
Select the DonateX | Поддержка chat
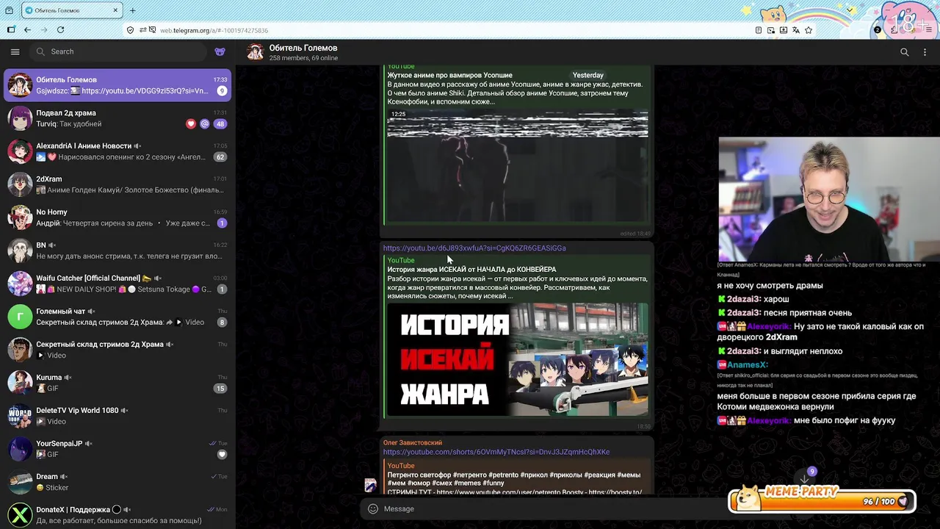(117, 515)
